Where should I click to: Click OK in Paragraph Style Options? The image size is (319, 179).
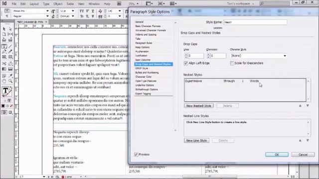coord(277,155)
